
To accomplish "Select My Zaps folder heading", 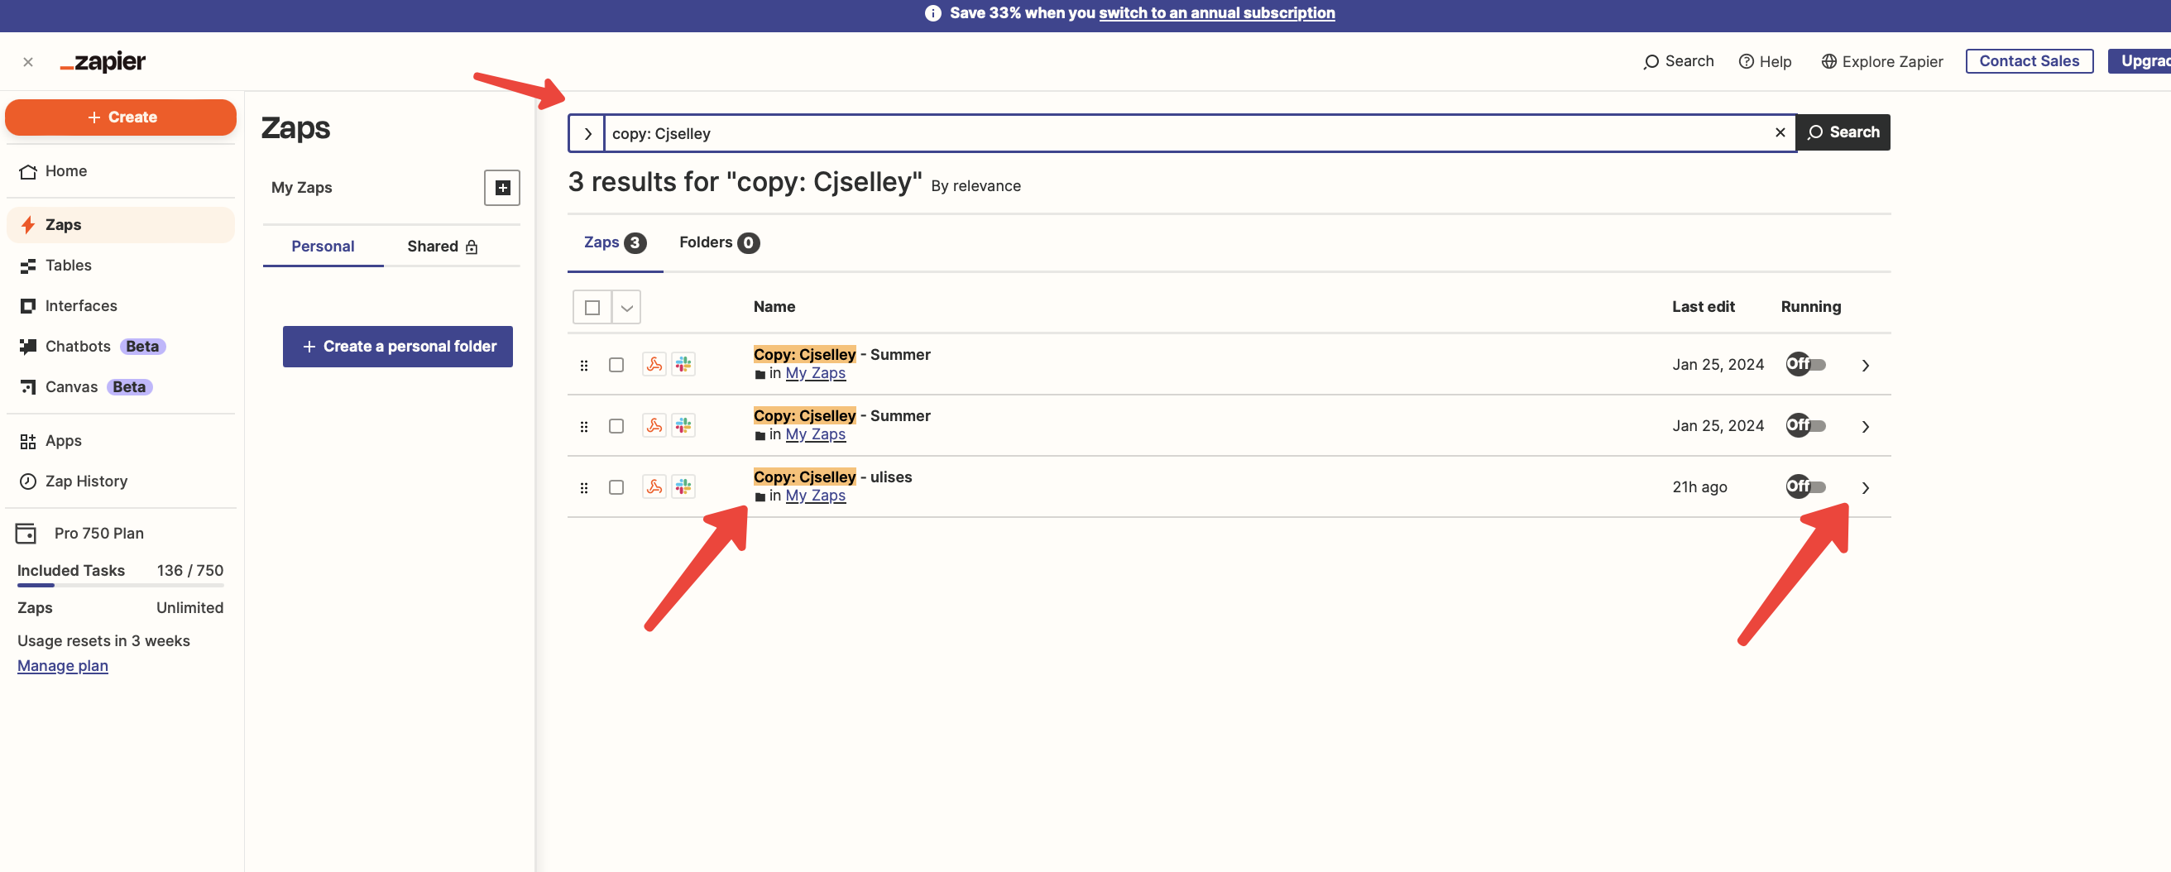I will [302, 188].
